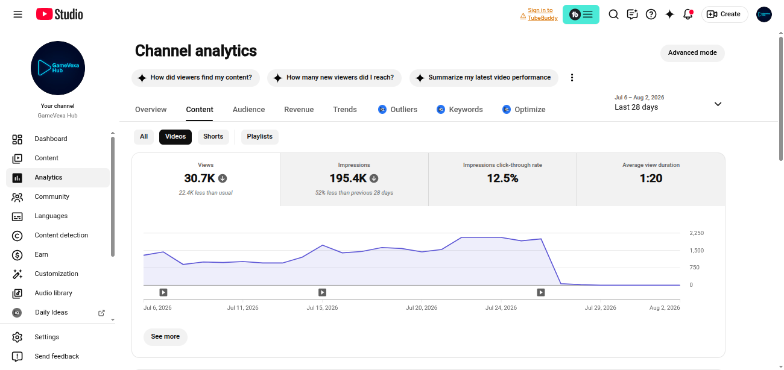Ask 'How did viewers find my content?'

[x=195, y=78]
